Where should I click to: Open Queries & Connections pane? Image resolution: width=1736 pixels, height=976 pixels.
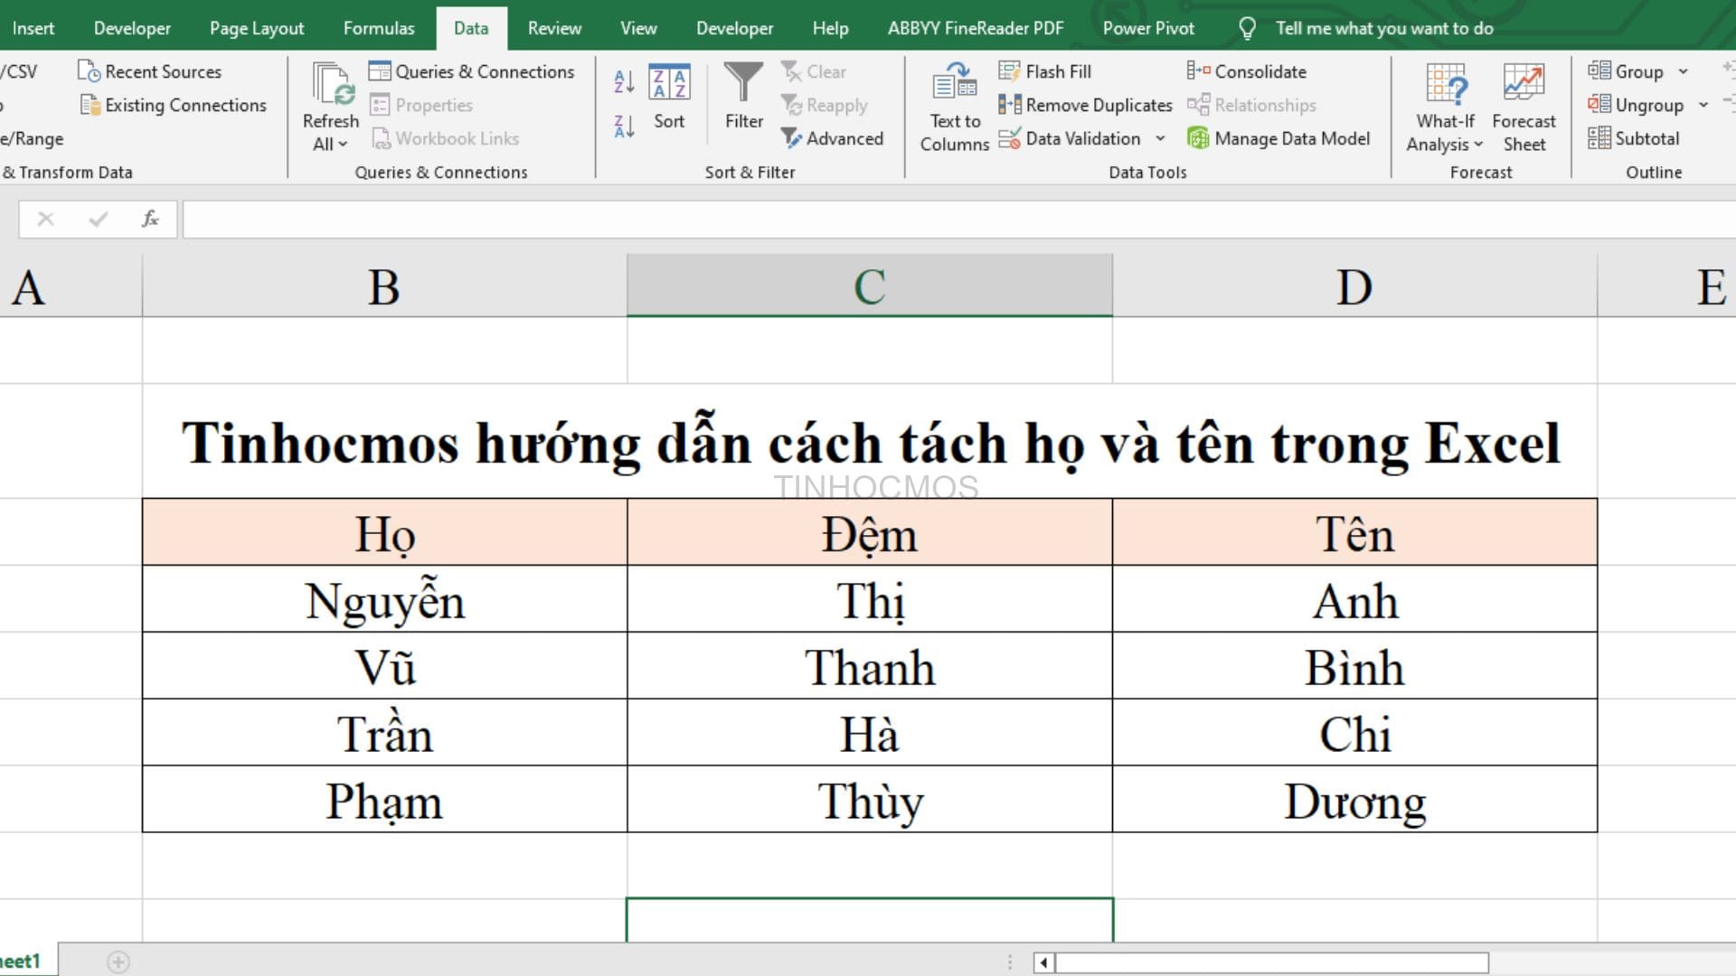471,71
